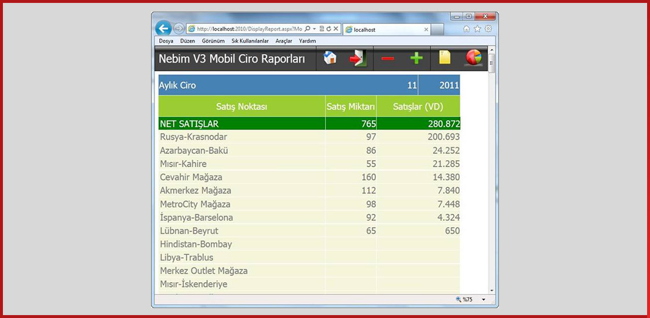Click the %75 zoom level button
Viewport: 650px width, 318px height.
point(464,299)
